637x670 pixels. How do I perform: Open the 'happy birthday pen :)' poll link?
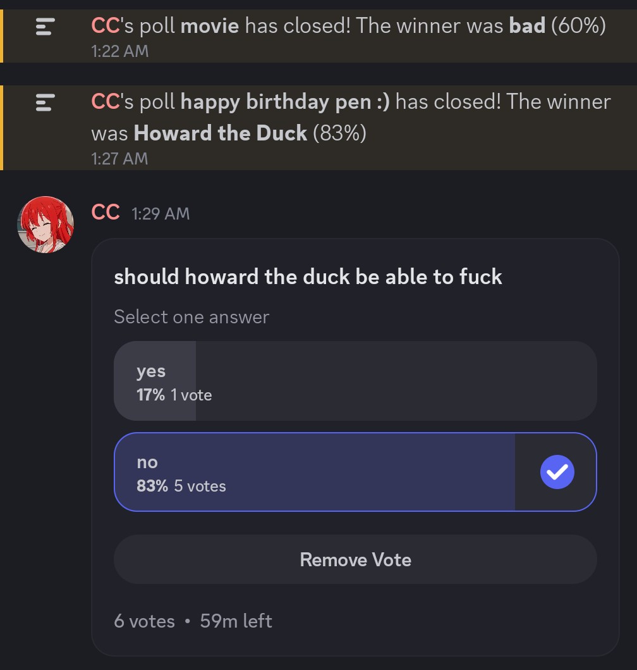[x=285, y=102]
